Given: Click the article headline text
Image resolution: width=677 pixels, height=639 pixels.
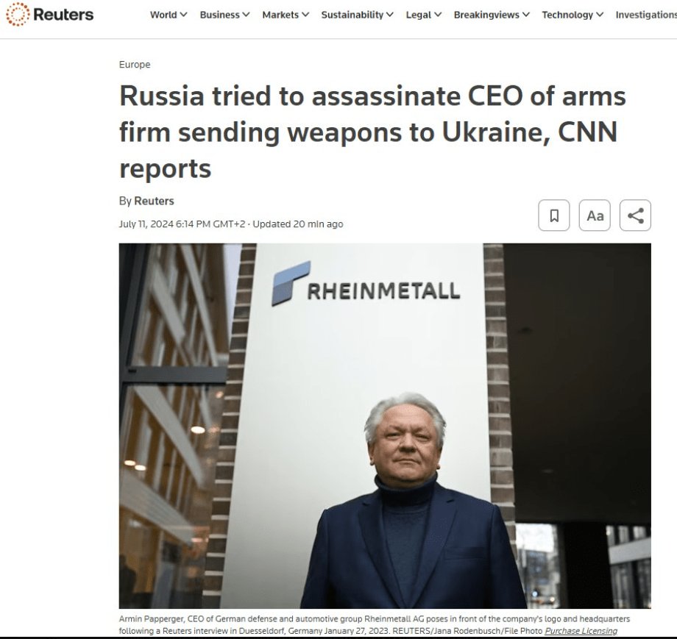Looking at the screenshot, I should click(x=372, y=132).
